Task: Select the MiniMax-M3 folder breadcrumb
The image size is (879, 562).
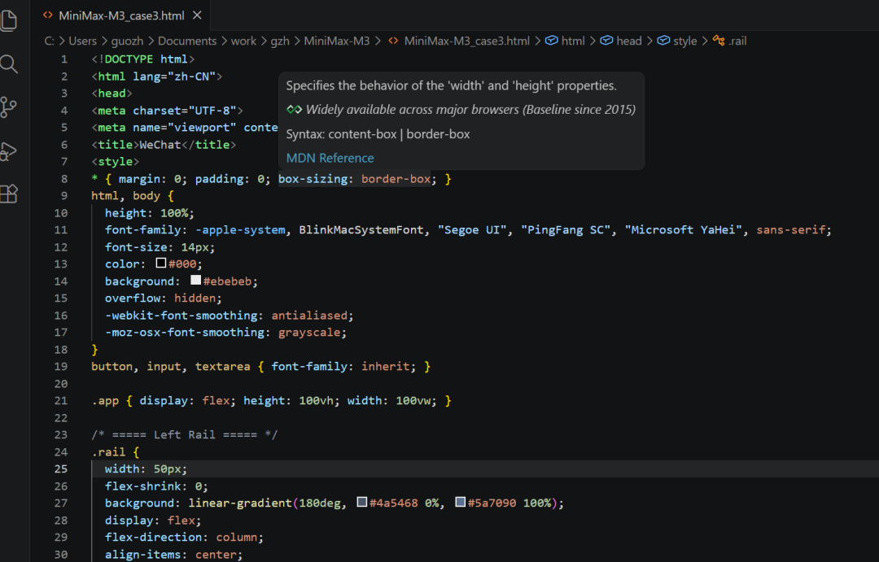Action: click(336, 41)
